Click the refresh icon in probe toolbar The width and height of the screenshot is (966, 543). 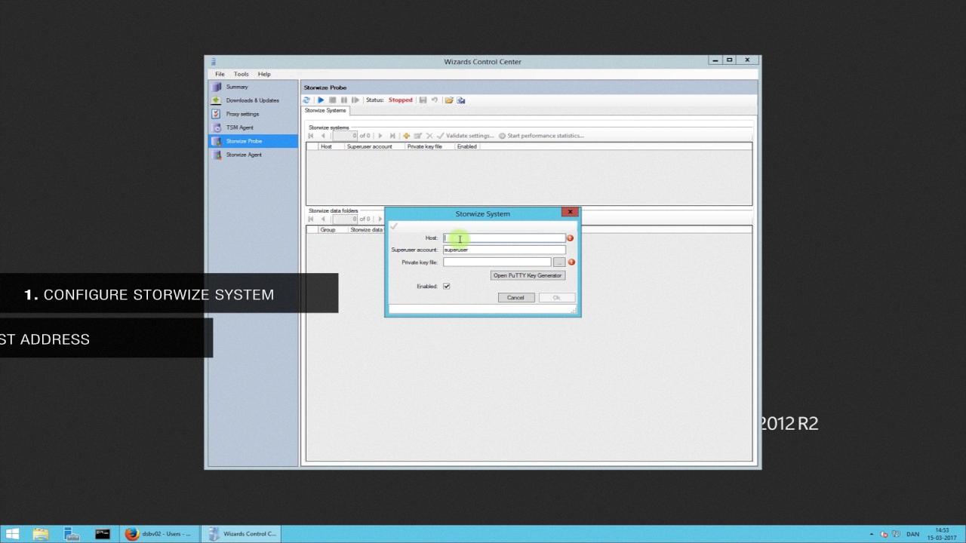[306, 100]
